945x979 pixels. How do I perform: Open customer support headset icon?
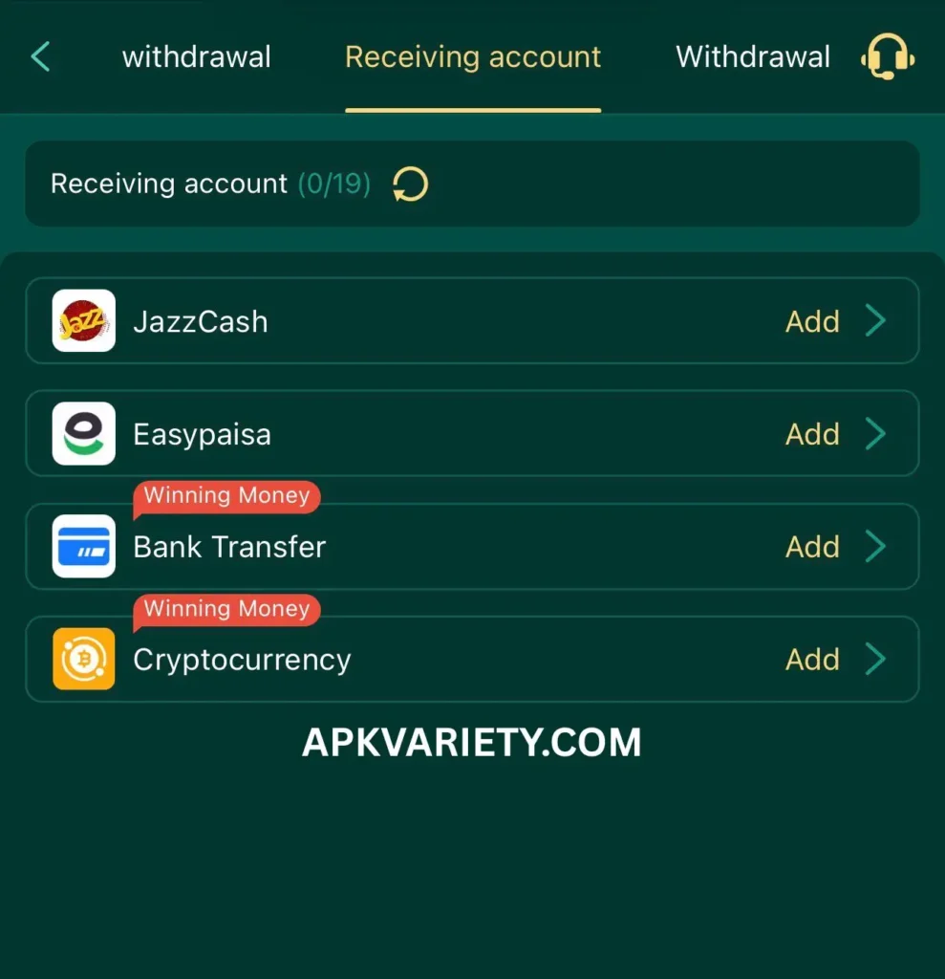pos(888,56)
